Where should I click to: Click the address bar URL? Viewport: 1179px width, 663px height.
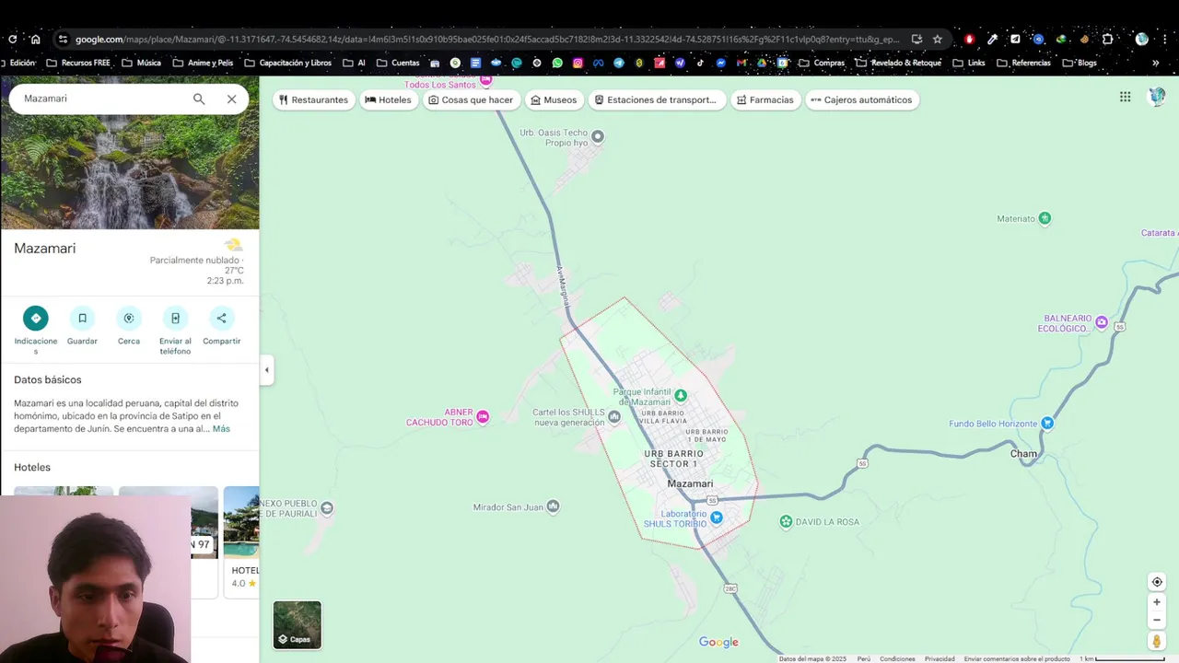(487, 39)
